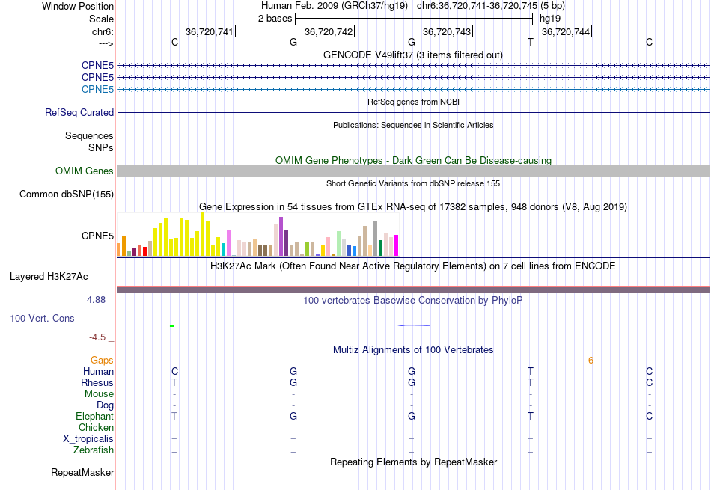Click the ---> sequence direction label
This screenshot has width=711, height=490.
tap(106, 43)
